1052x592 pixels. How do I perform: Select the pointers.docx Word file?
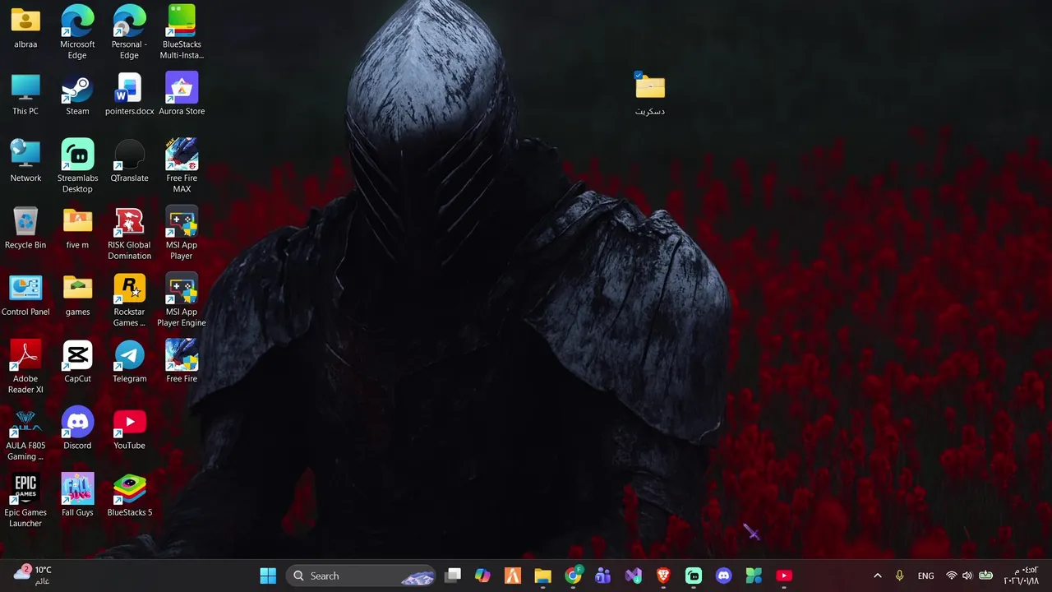click(x=129, y=95)
